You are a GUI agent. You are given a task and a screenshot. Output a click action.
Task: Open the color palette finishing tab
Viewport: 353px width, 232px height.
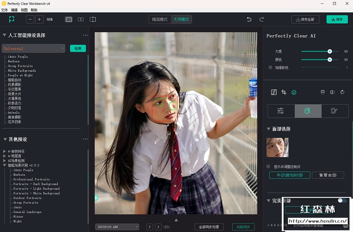tap(335, 111)
